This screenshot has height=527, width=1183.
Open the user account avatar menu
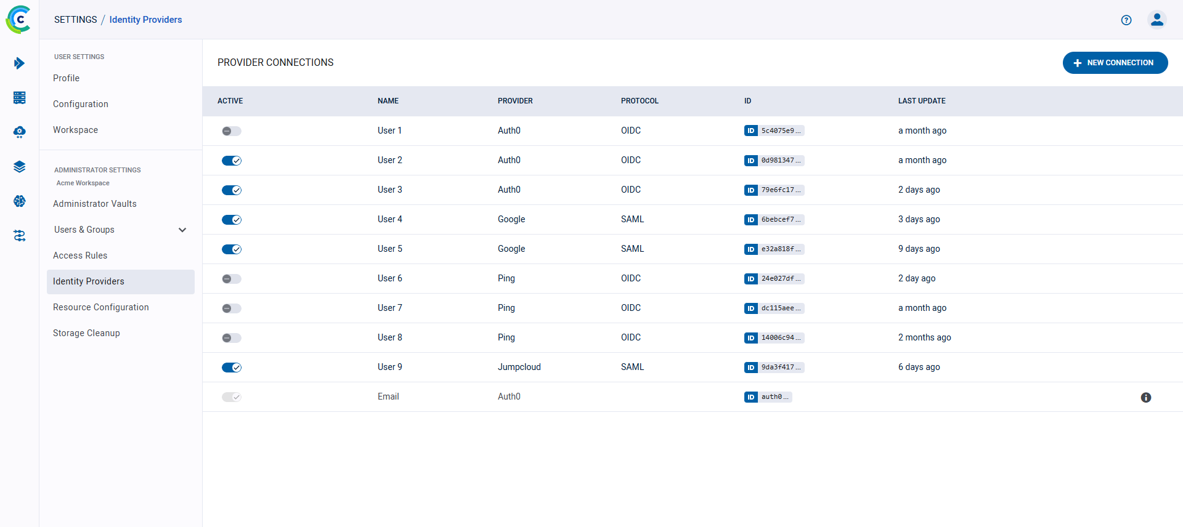pyautogui.click(x=1157, y=20)
